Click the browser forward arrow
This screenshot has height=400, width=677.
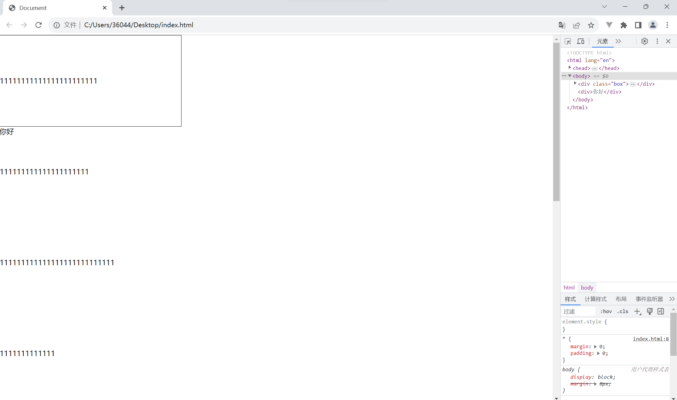click(24, 25)
